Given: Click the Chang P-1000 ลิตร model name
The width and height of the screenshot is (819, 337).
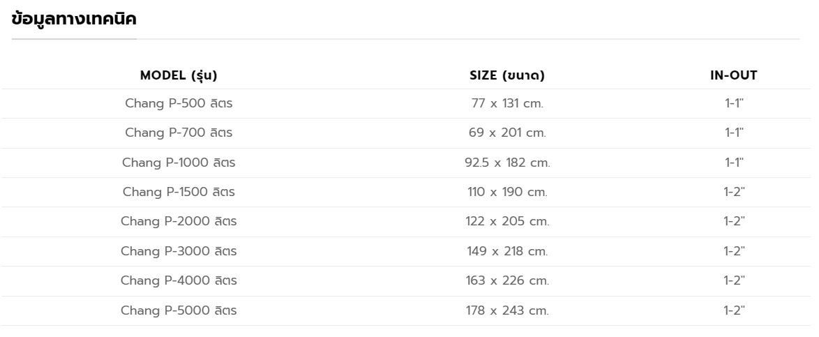Looking at the screenshot, I should 179,163.
